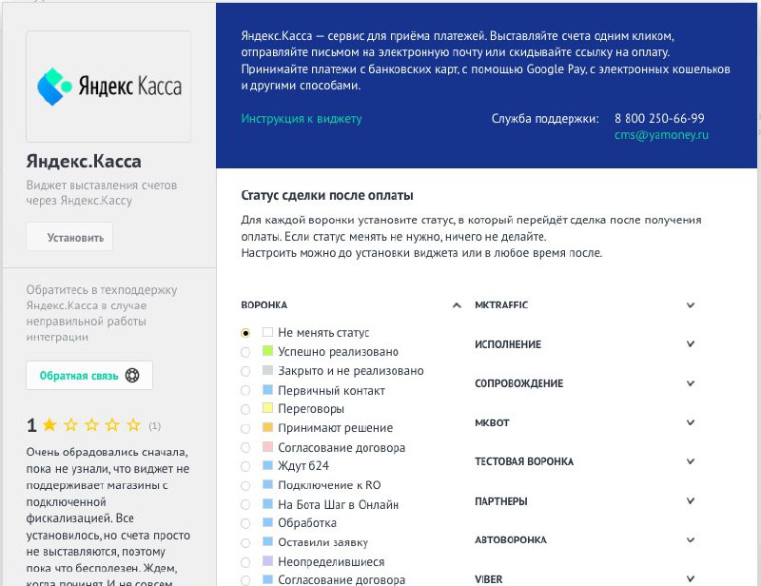Click the cms@yamoney.ru email link
This screenshot has width=761, height=586.
(x=661, y=135)
